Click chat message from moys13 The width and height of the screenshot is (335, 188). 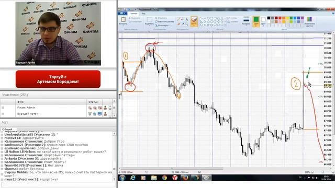pos(31,180)
